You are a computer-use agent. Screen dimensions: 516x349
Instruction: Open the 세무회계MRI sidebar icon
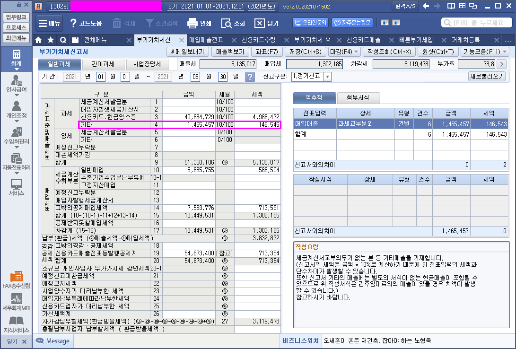coord(16,301)
